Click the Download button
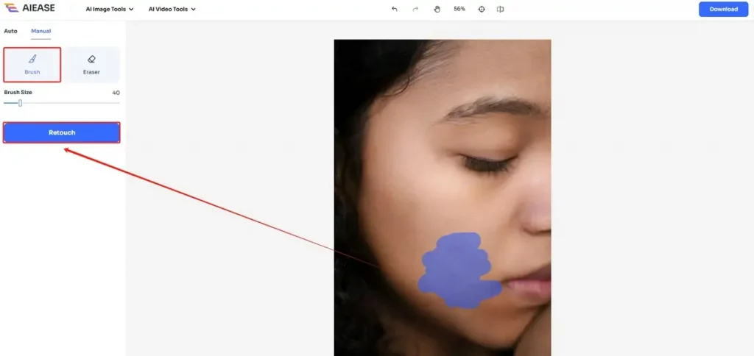The image size is (754, 356). point(723,10)
